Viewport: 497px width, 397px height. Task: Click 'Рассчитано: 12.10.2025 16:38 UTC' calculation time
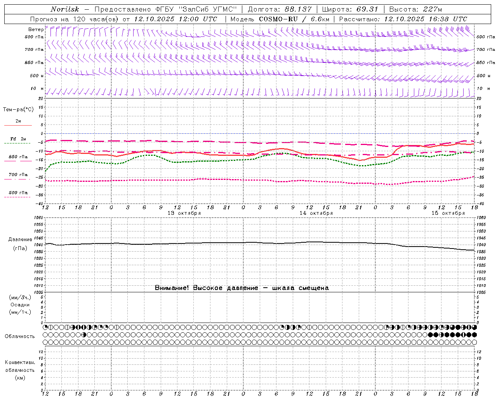(x=403, y=19)
